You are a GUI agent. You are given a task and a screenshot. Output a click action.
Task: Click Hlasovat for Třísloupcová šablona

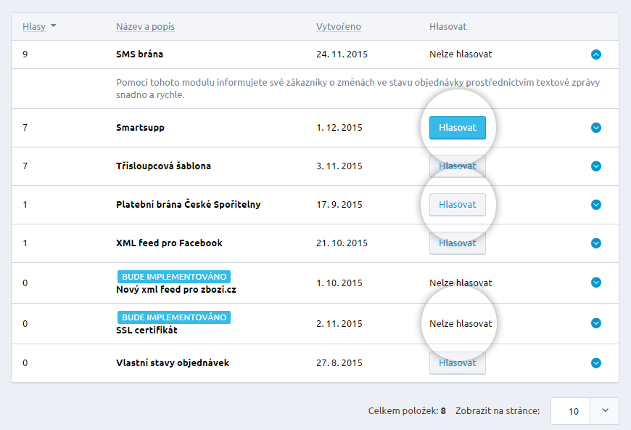[x=457, y=166]
